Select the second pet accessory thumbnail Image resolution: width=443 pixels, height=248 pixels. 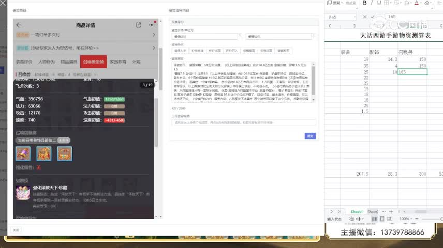point(44,154)
